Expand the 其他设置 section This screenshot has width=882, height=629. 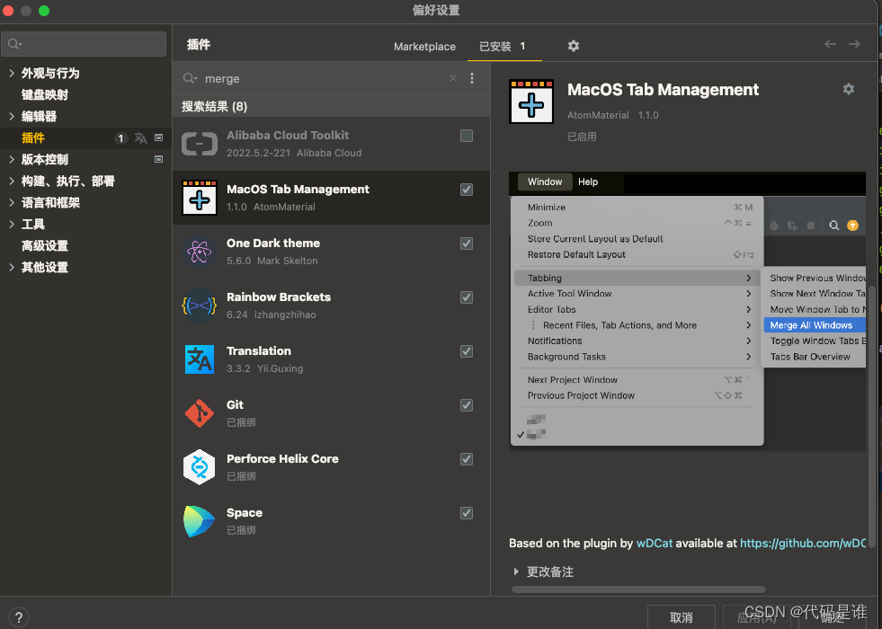[x=12, y=267]
